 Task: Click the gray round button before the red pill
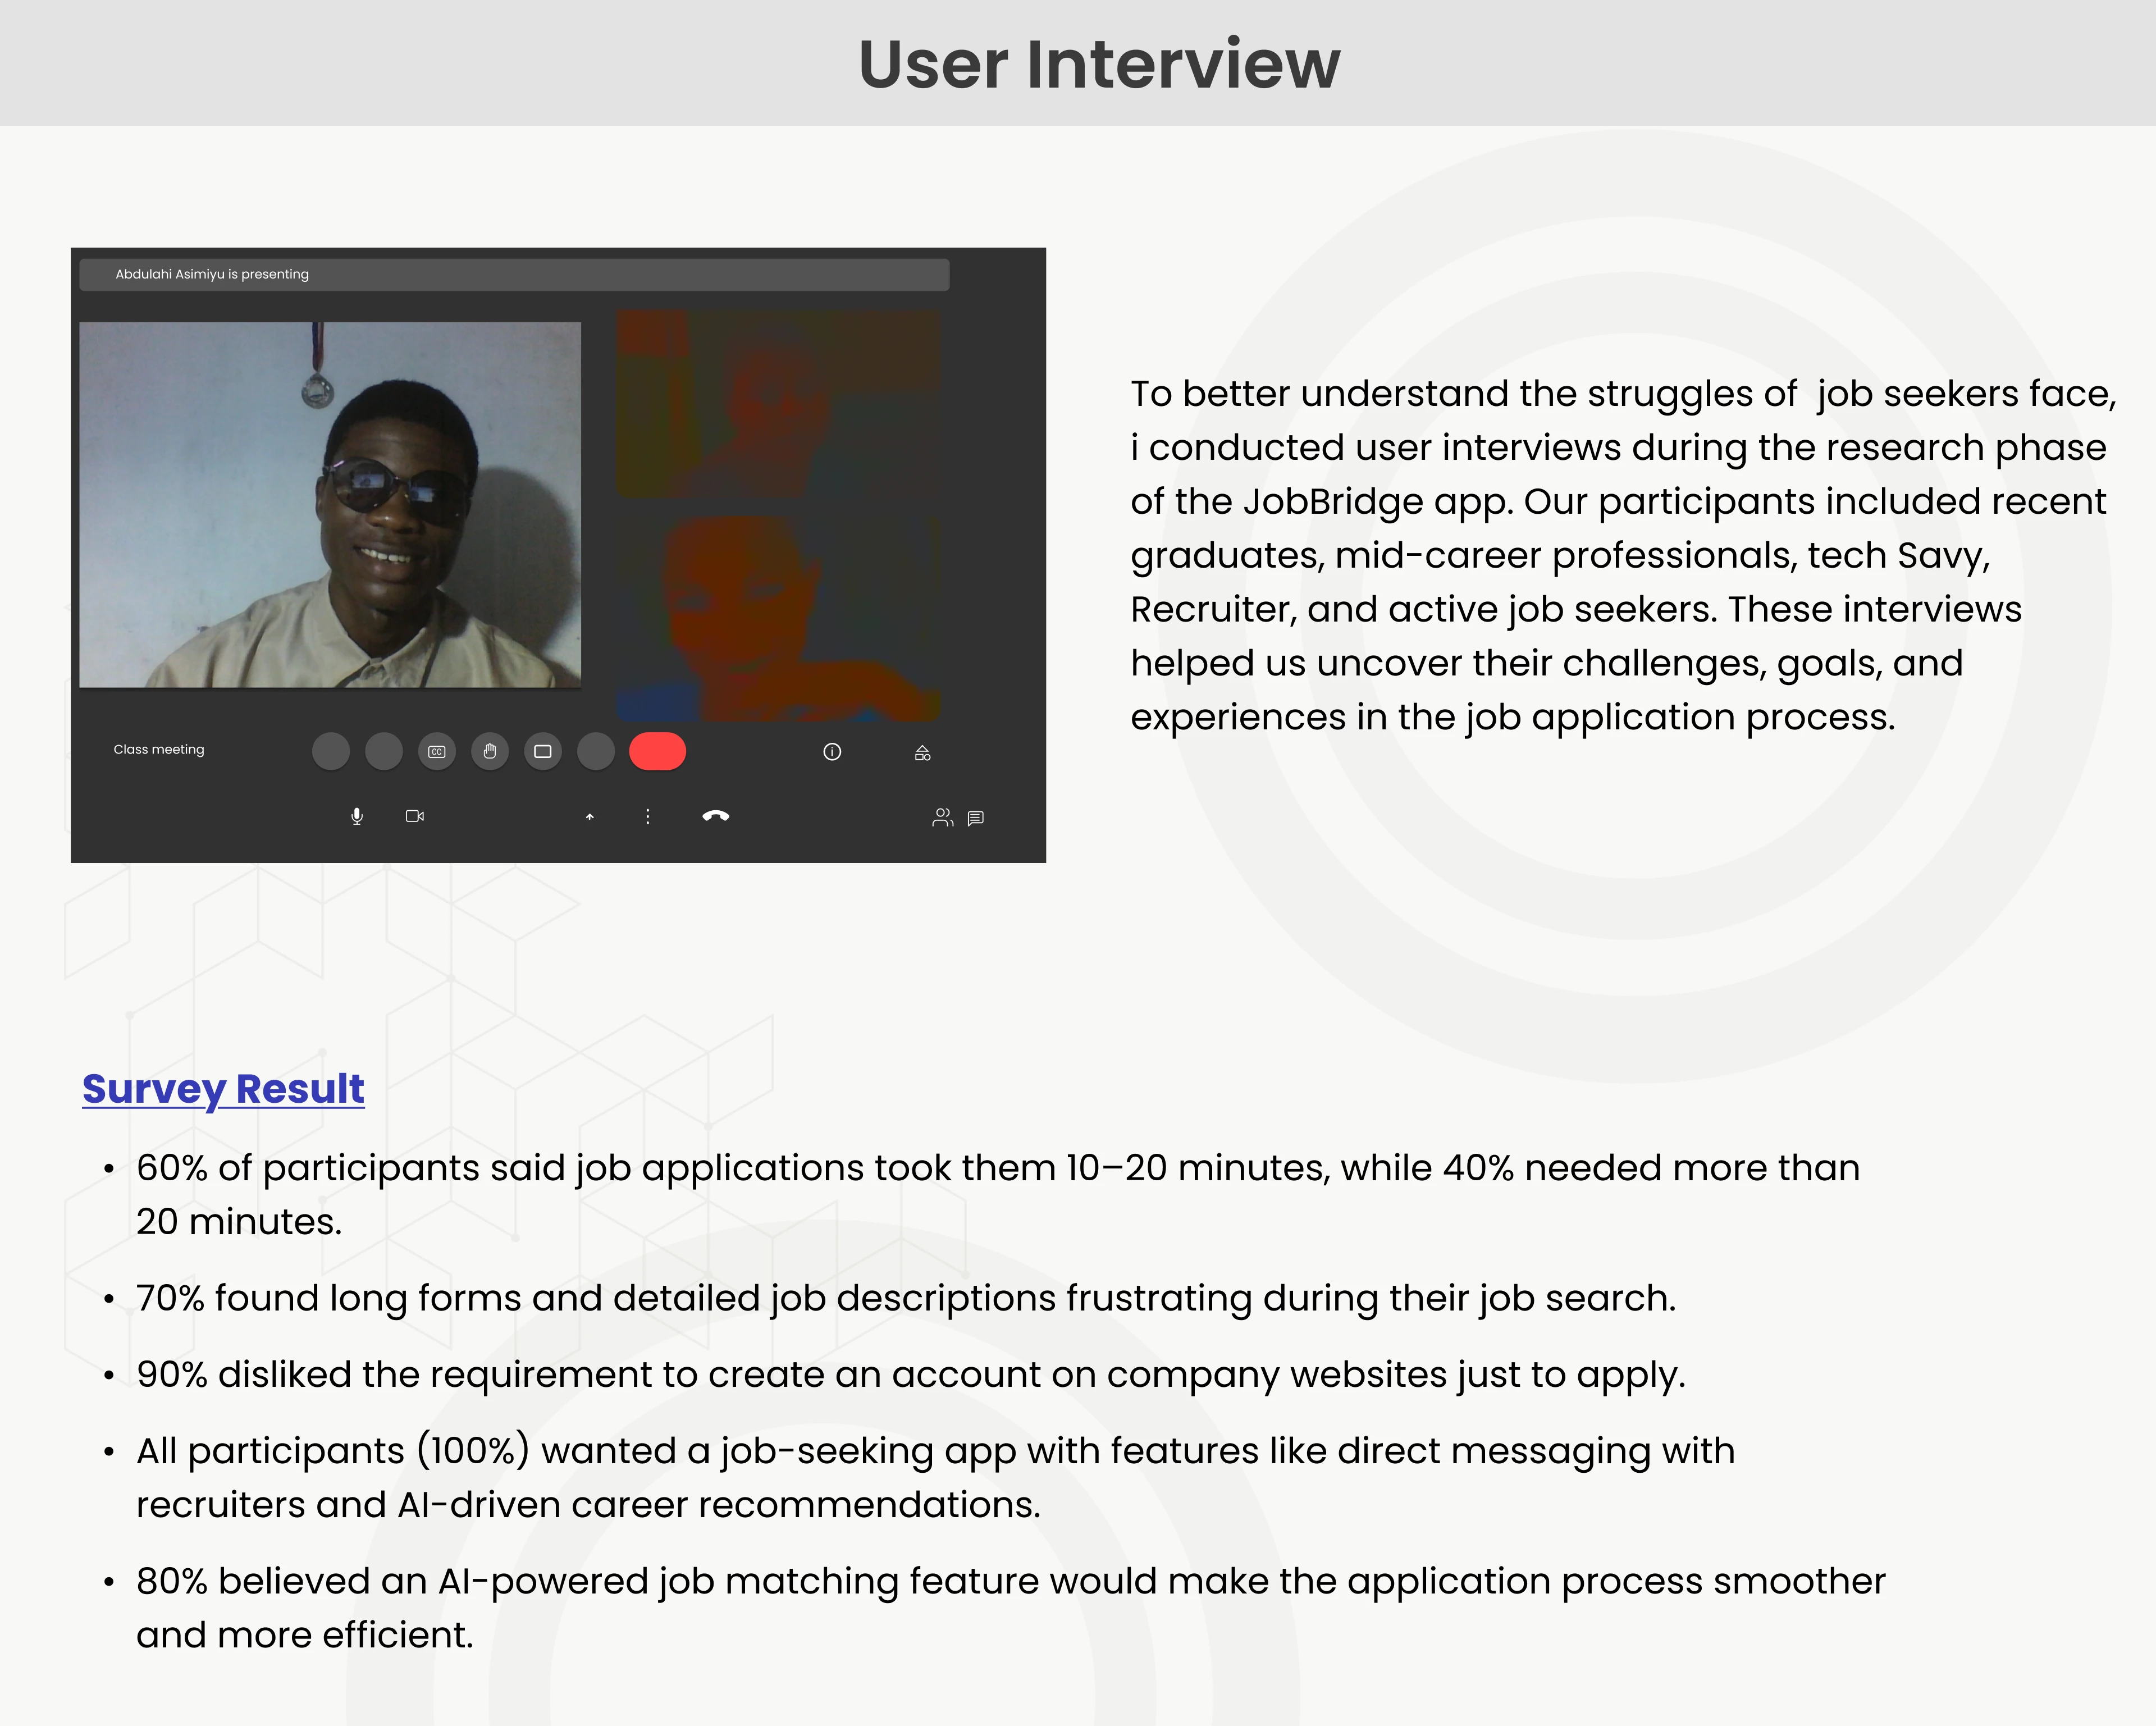596,752
